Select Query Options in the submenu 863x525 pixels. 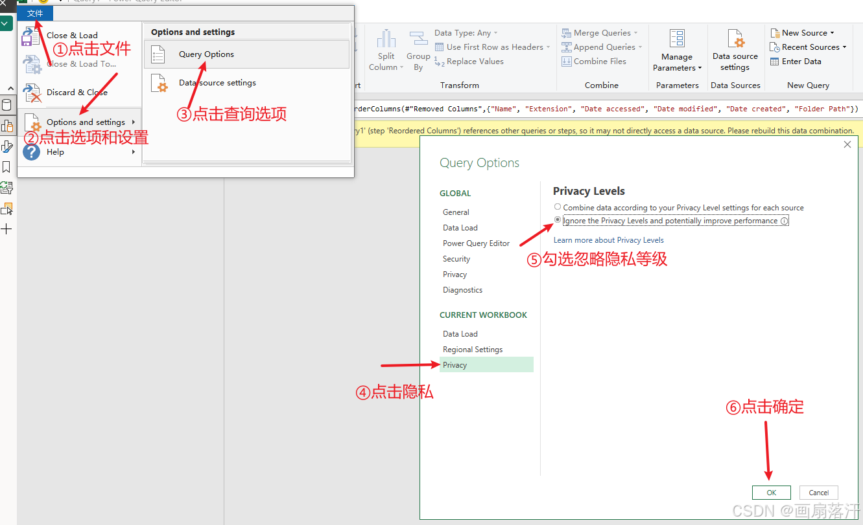pyautogui.click(x=247, y=54)
